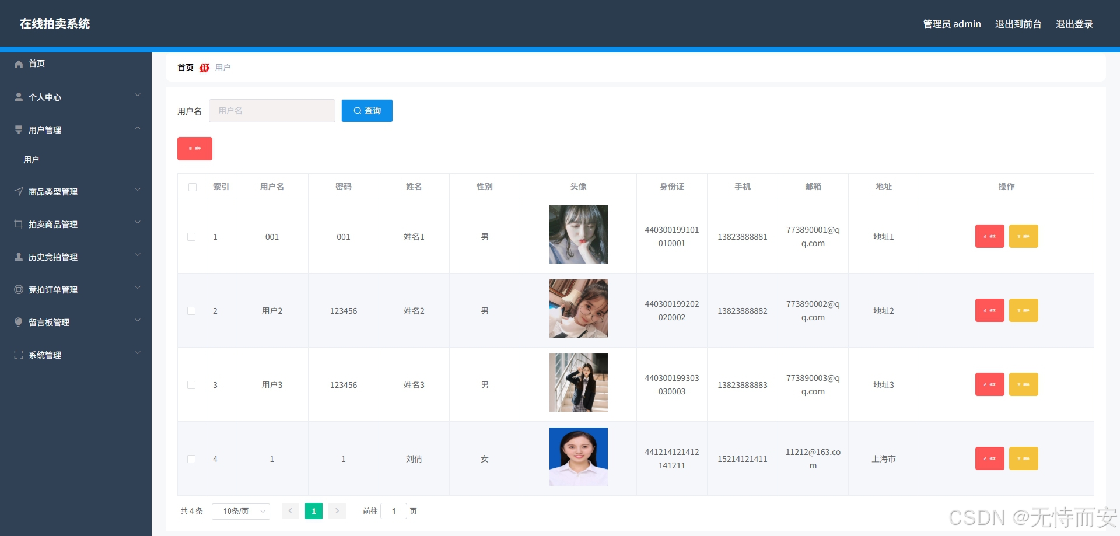This screenshot has height=536, width=1120.
Task: Click phone number 15214121411
Action: pyautogui.click(x=743, y=459)
